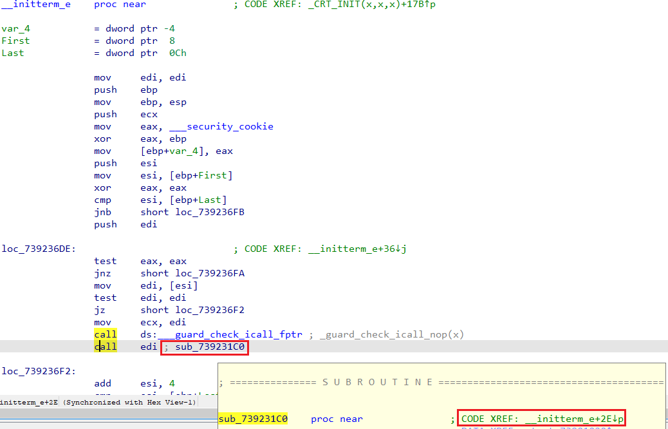Click the highlighted call mnemonic before ds:___guard_check_icall_fptr
The height and width of the screenshot is (429, 668).
(106, 334)
